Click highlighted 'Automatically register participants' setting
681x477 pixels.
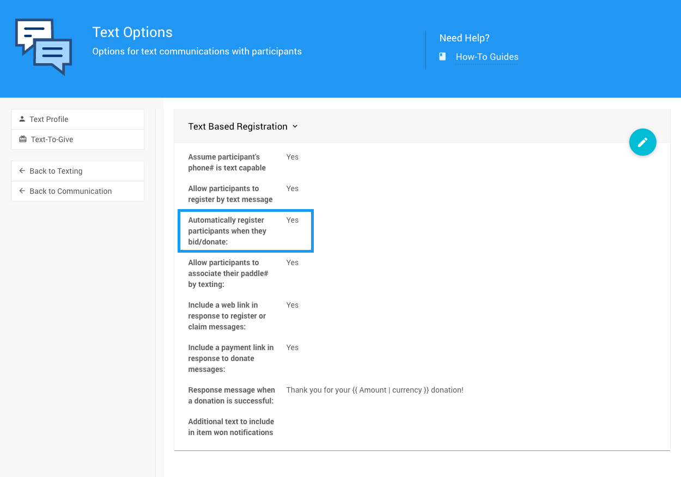[x=245, y=231]
